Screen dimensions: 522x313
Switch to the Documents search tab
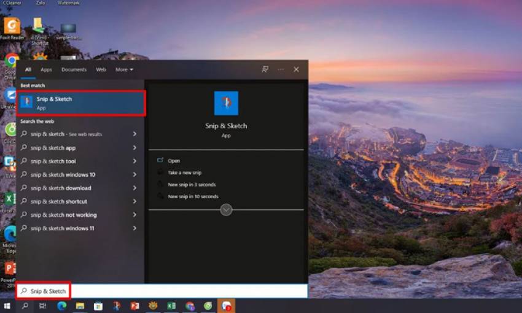point(74,69)
